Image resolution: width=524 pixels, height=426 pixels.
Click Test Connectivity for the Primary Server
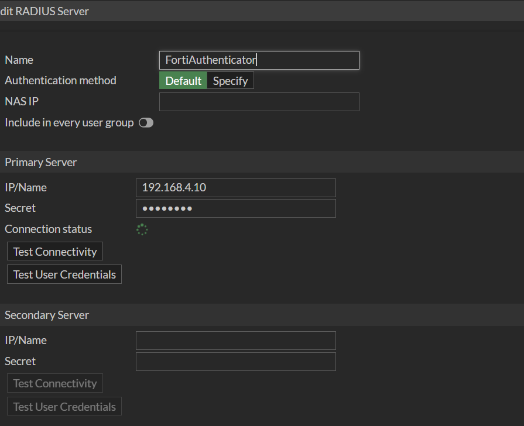pyautogui.click(x=54, y=251)
